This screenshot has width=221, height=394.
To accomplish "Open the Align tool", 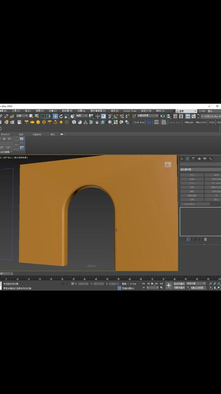I will [168, 116].
